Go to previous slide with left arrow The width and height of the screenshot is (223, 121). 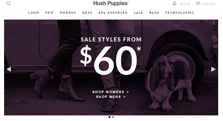(x=9, y=69)
